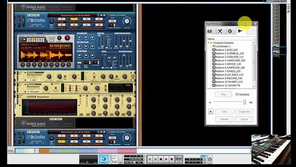Select loop slot 3 on upper Dr. OctoRex

click(x=86, y=19)
